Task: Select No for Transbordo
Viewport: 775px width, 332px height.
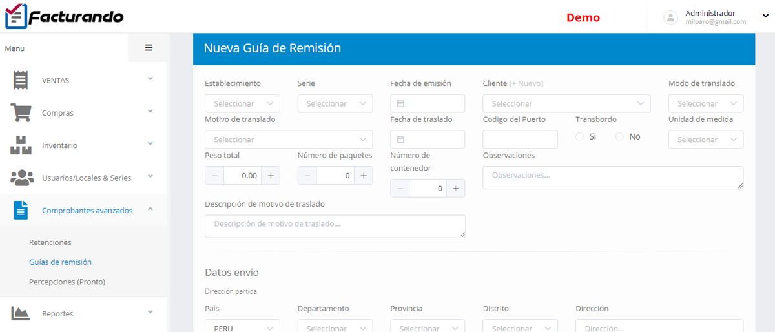Action: [620, 136]
